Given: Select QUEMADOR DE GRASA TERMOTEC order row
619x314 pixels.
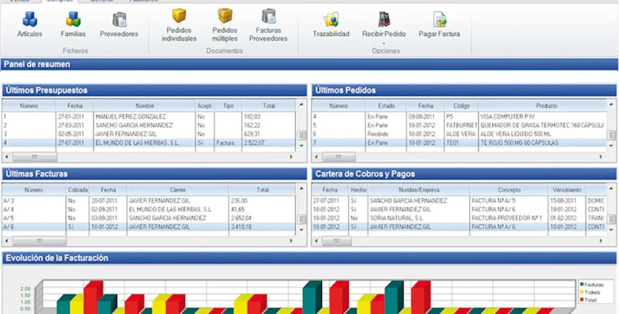Looking at the screenshot, I should [459, 125].
